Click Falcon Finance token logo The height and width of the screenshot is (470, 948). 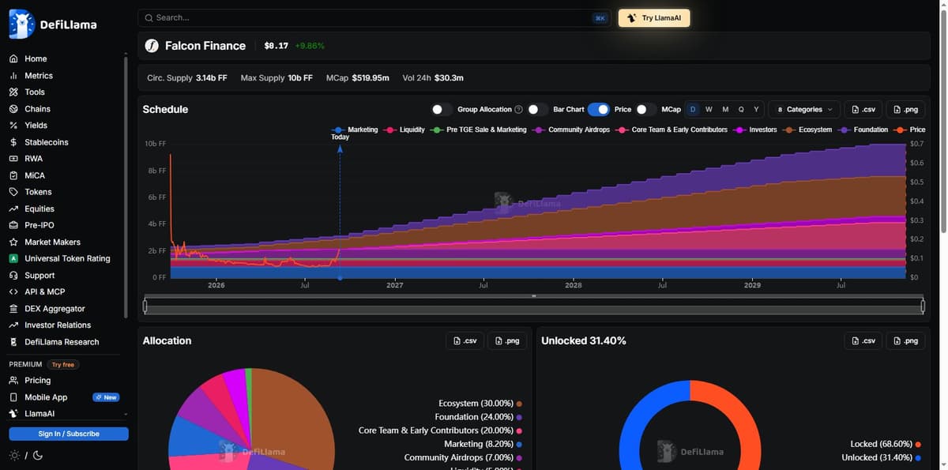pyautogui.click(x=152, y=46)
